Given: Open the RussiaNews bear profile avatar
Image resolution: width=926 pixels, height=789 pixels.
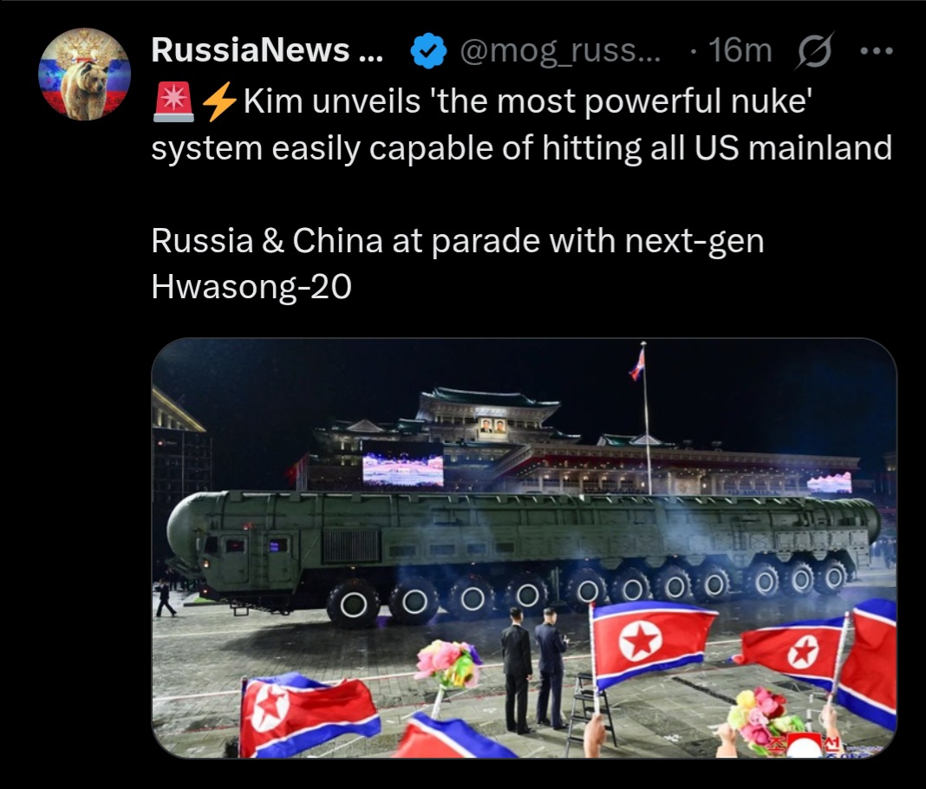Looking at the screenshot, I should [84, 75].
